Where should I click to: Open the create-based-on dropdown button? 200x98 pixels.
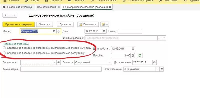click(104, 24)
